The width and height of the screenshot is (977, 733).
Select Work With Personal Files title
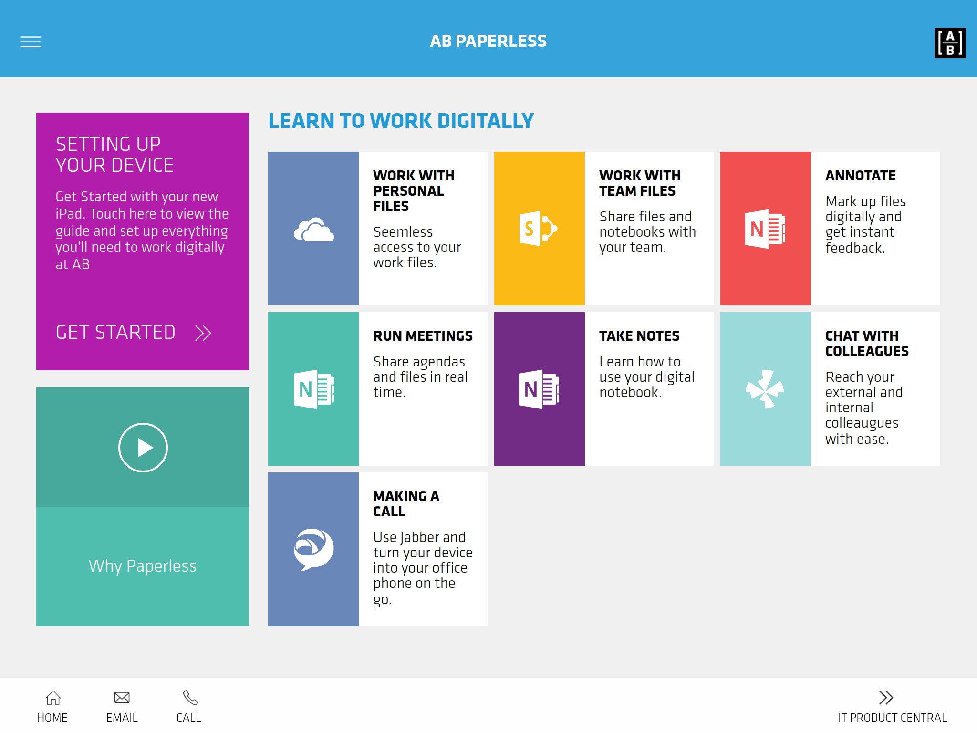414,190
